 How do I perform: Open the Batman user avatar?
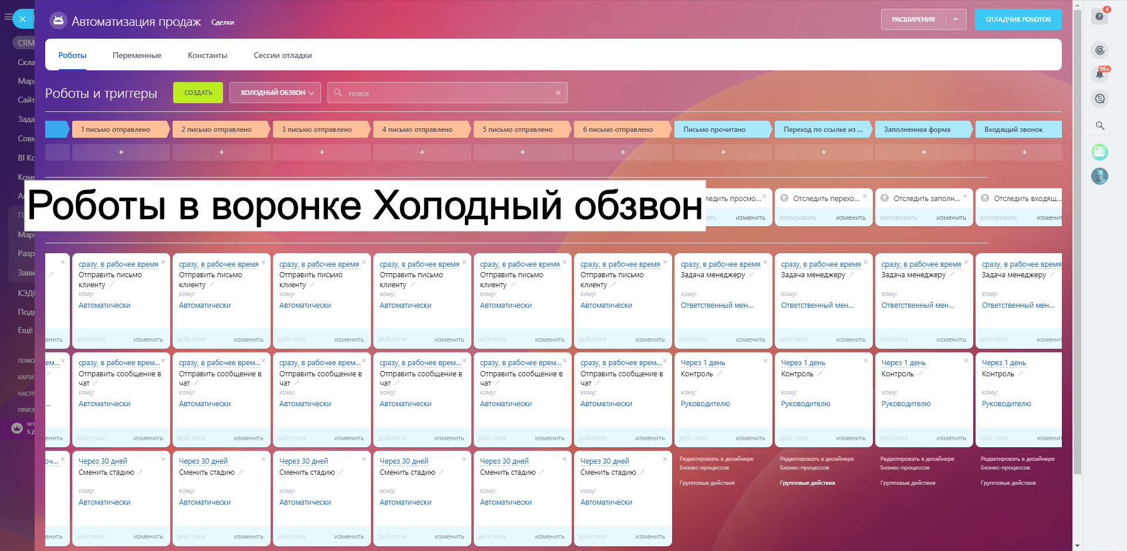tap(1099, 176)
